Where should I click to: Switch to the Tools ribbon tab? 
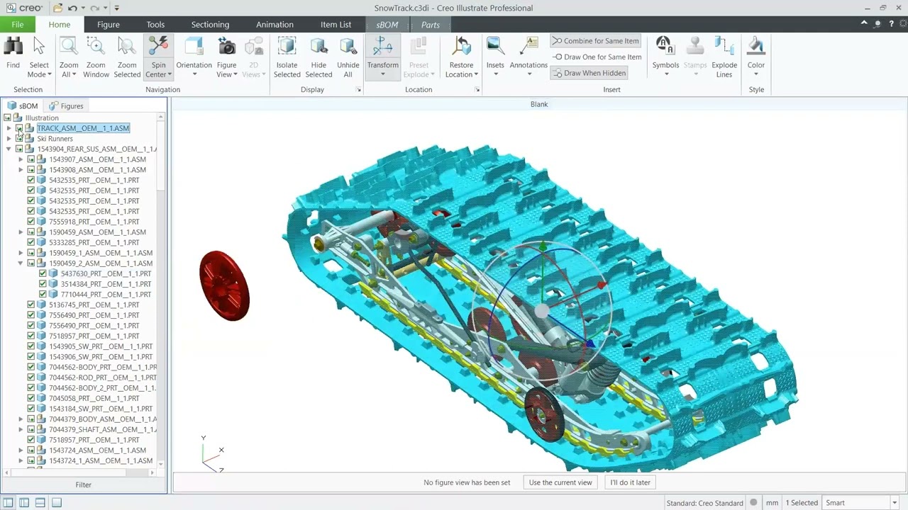(155, 24)
